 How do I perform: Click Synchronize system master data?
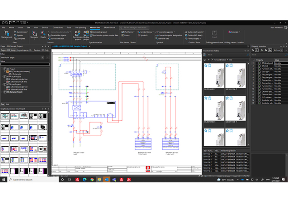point(104,35)
